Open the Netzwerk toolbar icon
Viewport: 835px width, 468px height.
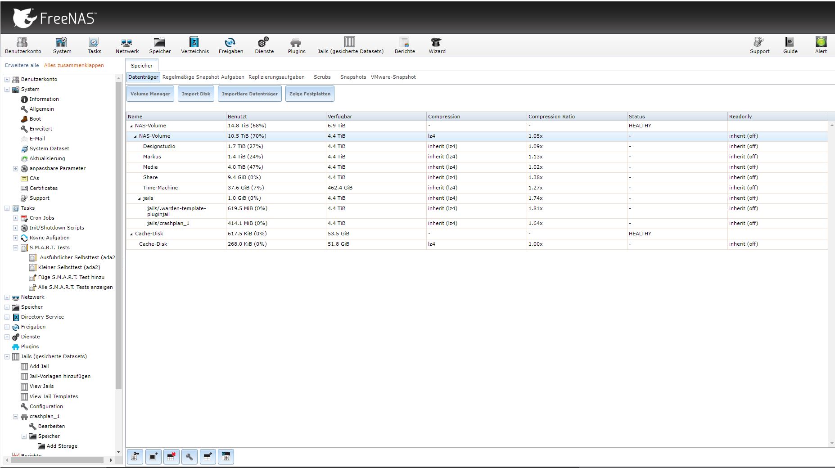pos(127,42)
